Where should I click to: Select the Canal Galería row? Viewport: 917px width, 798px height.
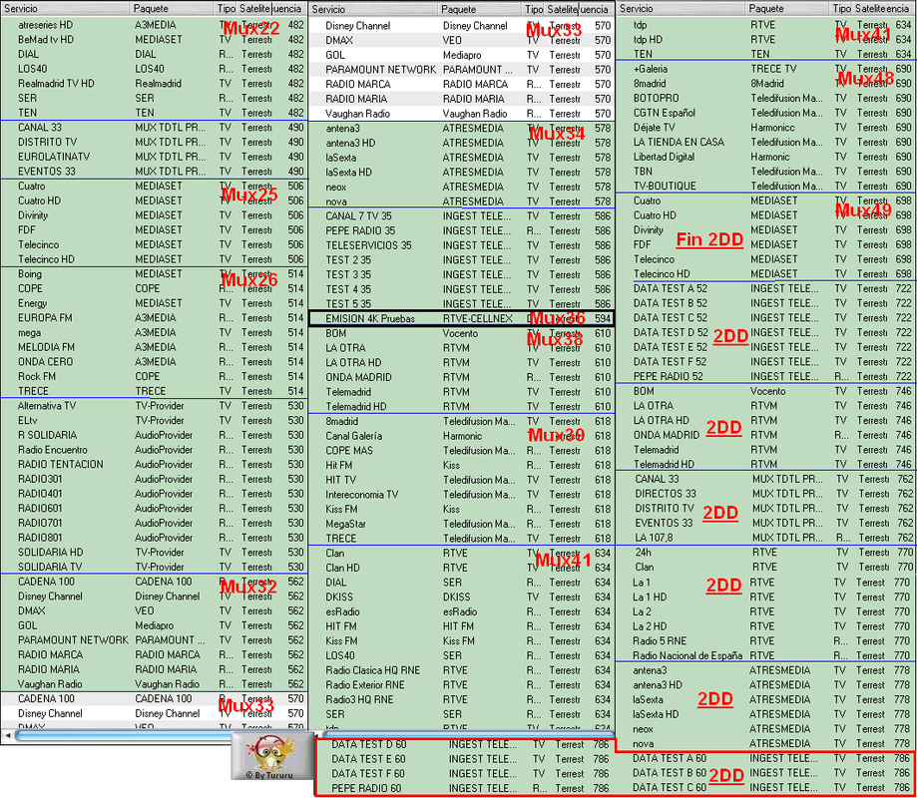(x=461, y=436)
